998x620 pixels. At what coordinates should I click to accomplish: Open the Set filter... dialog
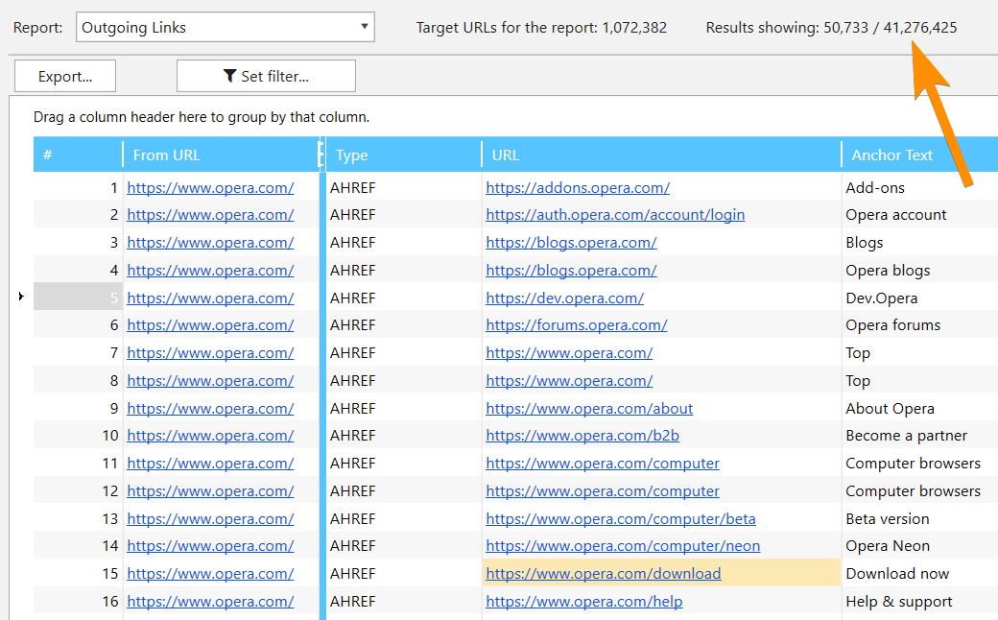266,77
